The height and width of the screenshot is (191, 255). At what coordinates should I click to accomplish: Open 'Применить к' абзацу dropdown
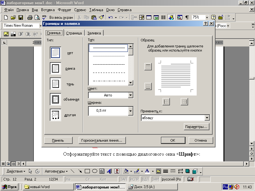(207, 118)
